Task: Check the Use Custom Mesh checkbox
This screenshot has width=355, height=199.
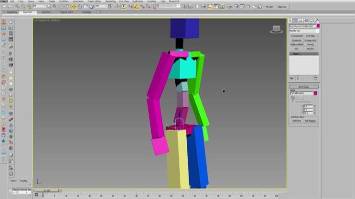Action: (x=293, y=102)
